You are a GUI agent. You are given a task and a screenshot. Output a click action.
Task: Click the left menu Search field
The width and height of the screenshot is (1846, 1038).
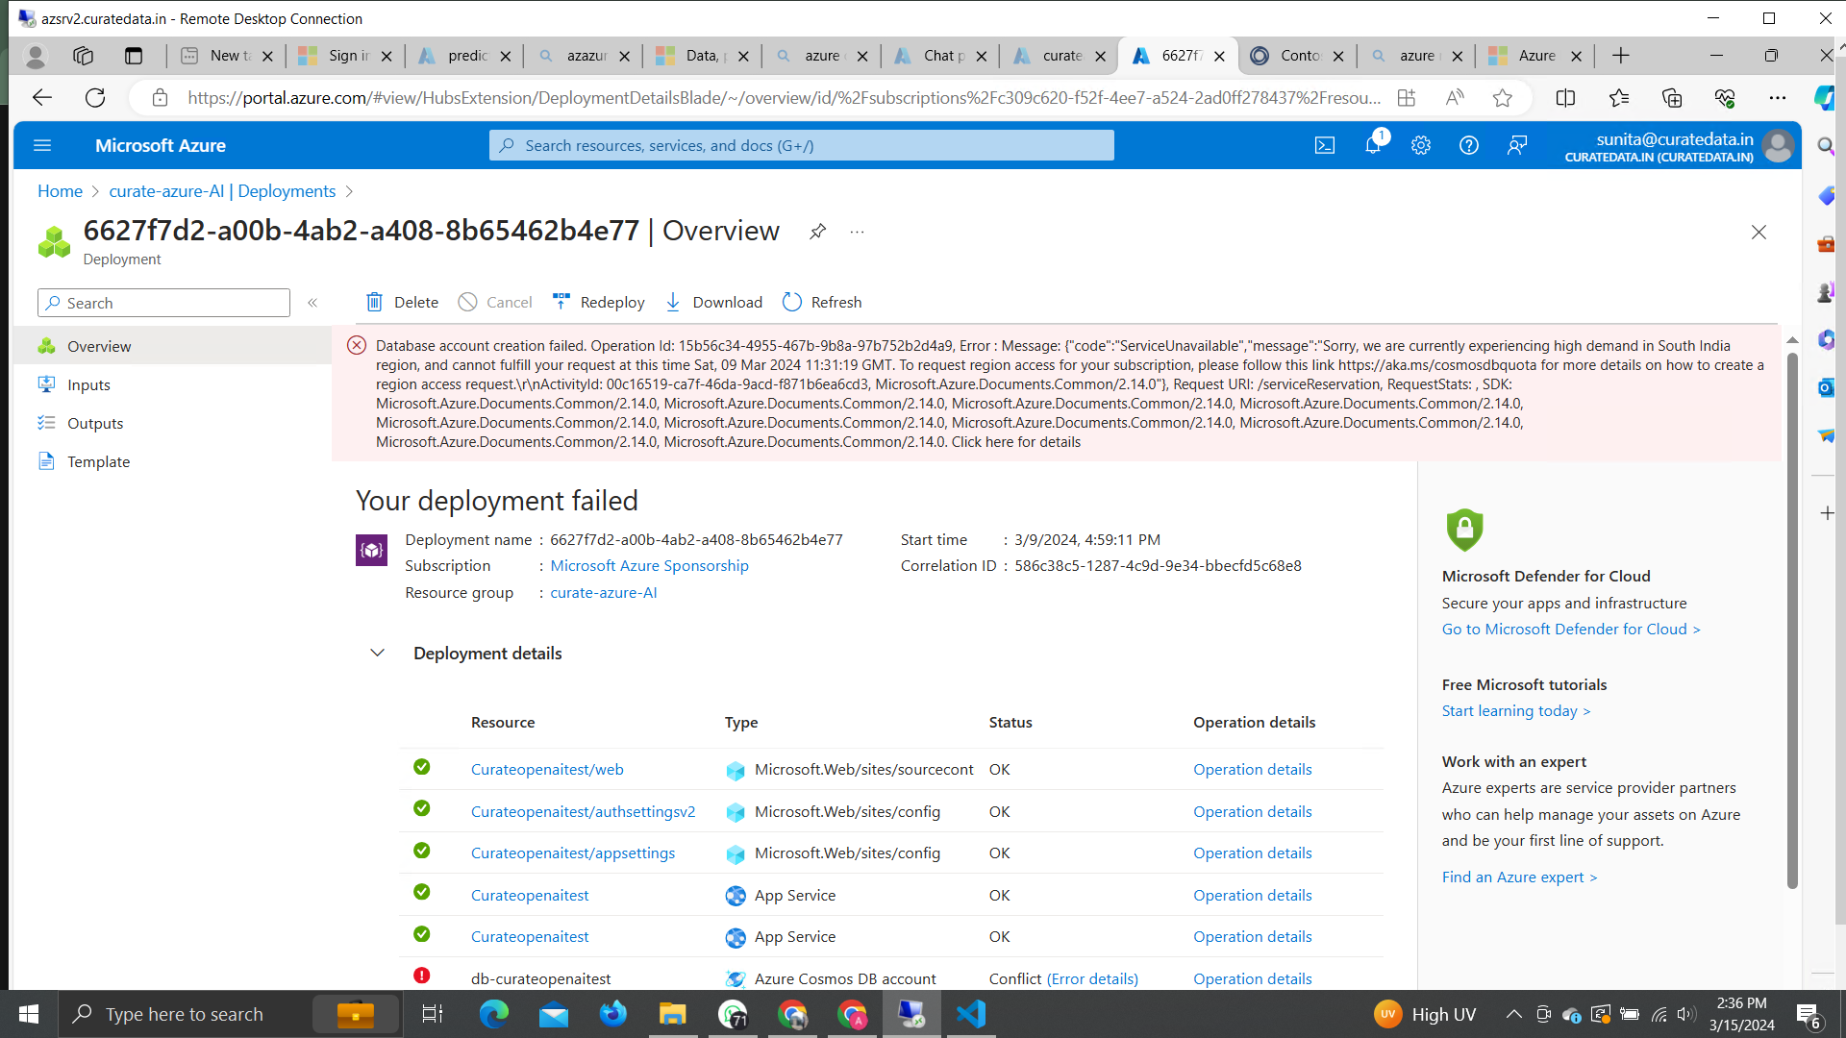(x=163, y=303)
